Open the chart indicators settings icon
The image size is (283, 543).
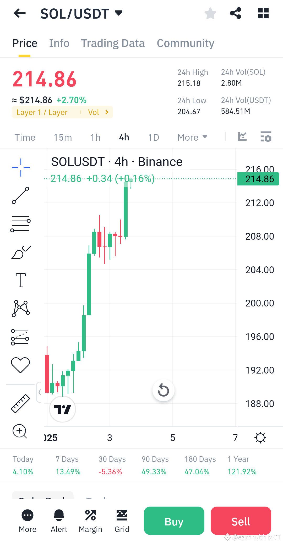266,137
